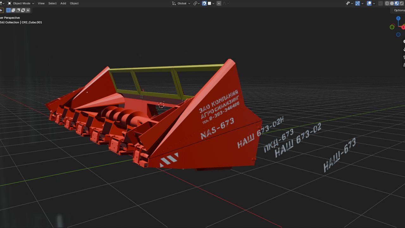
Task: Open the Object Mode dropdown
Action: (21, 3)
